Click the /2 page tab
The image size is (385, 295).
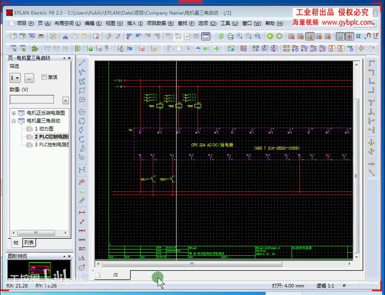pos(115,275)
